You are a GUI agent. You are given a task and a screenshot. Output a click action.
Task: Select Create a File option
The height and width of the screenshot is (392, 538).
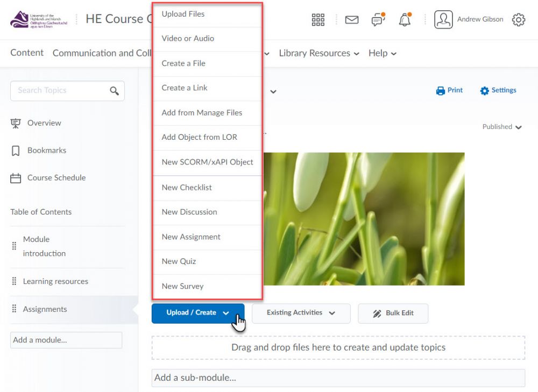(x=207, y=63)
